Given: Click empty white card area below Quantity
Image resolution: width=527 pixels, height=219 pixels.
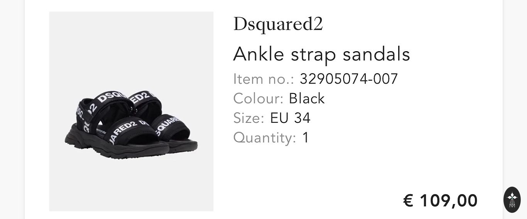Looking at the screenshot, I should 309,173.
